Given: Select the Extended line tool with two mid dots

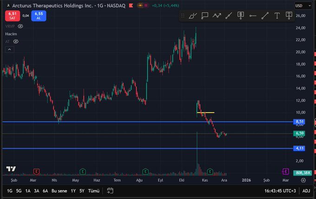Looking at the screenshot, I should tap(229, 15).
